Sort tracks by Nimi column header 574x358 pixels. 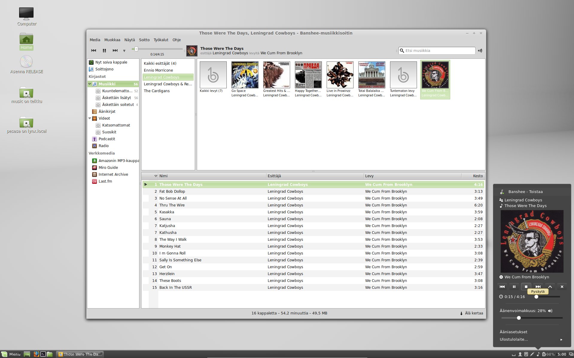212,176
